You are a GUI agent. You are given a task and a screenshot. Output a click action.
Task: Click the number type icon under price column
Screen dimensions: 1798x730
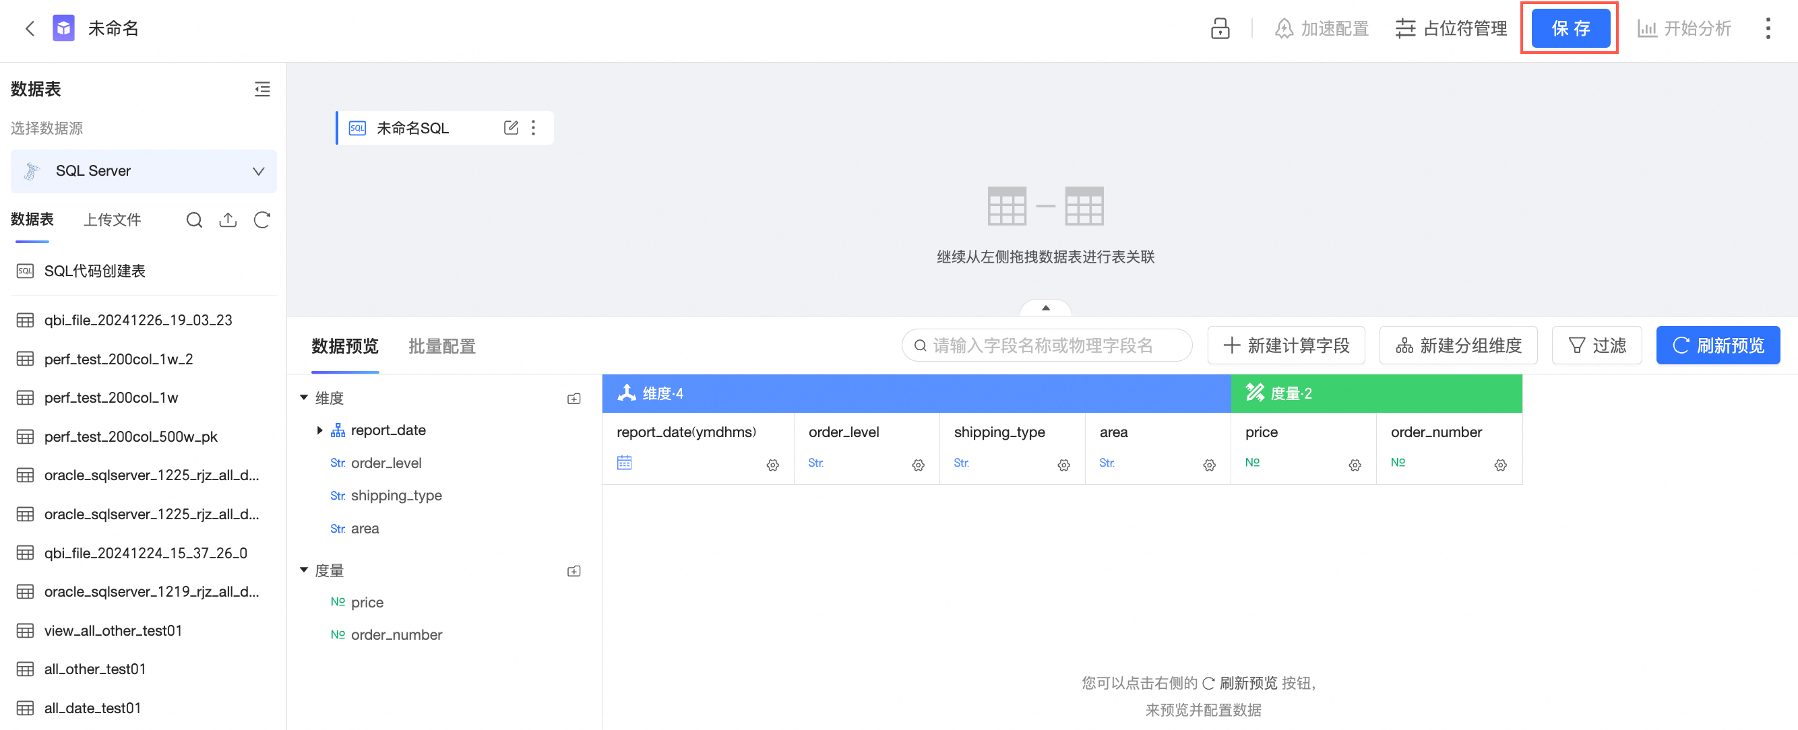coord(1252,462)
